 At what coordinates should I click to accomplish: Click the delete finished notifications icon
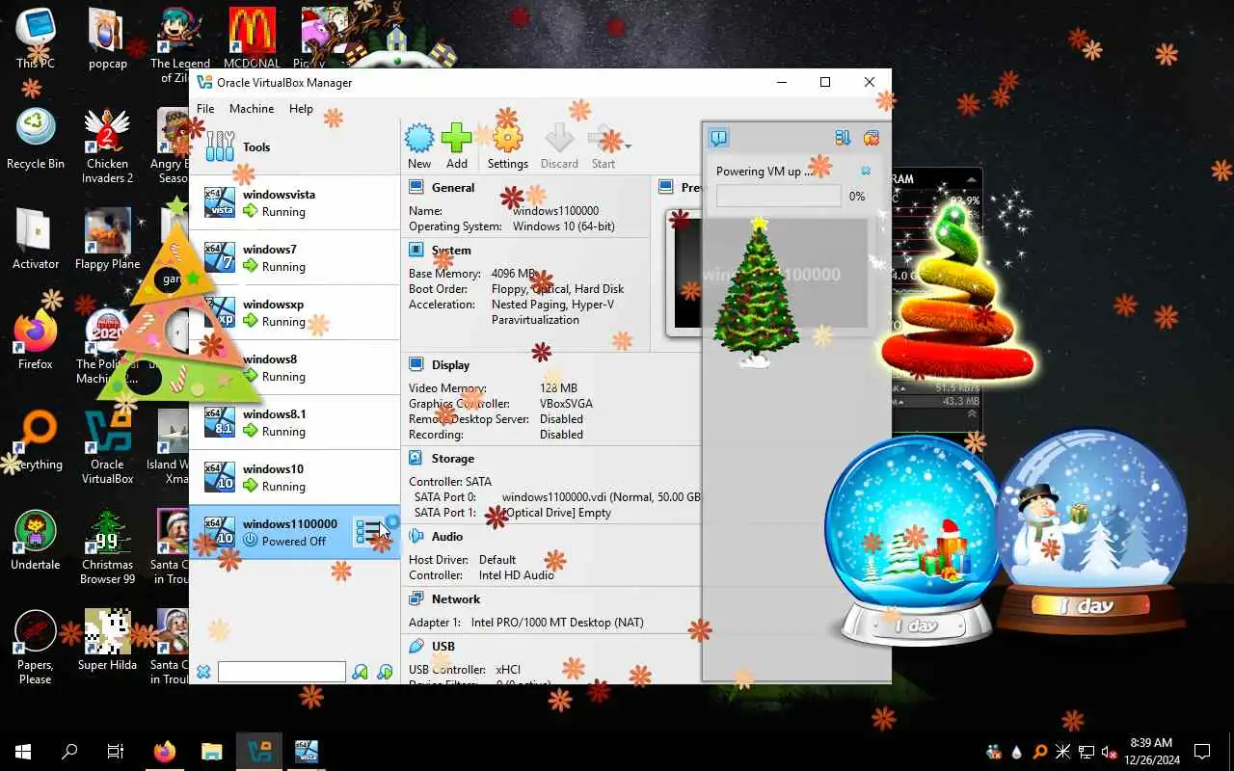871,138
